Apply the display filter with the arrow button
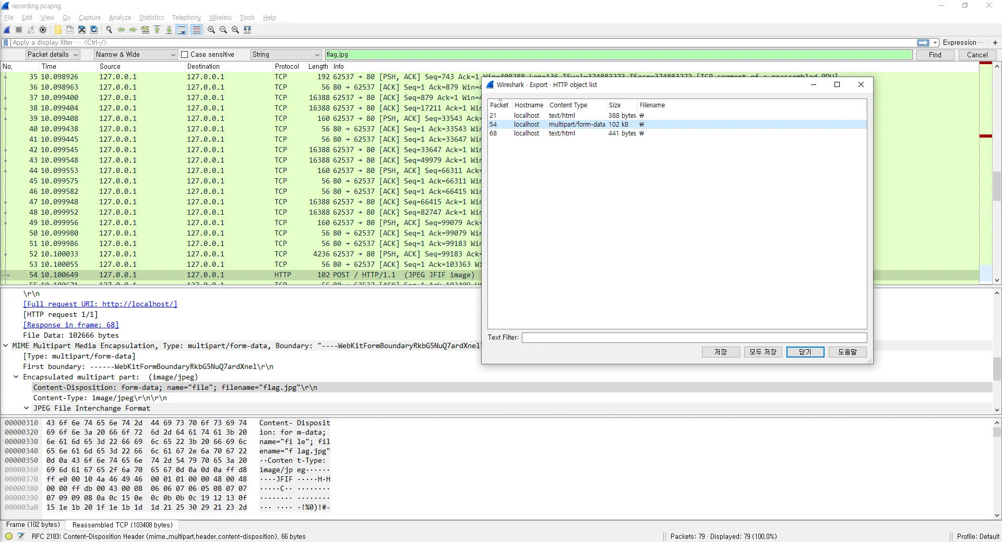This screenshot has width=1002, height=542. 923,43
